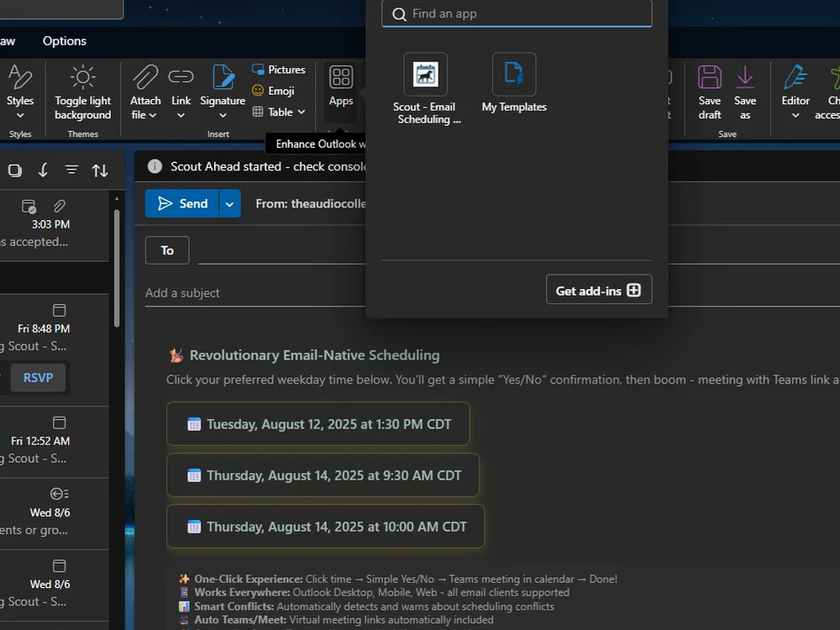Expand the Link dropdown chevron
The width and height of the screenshot is (840, 630).
181,115
